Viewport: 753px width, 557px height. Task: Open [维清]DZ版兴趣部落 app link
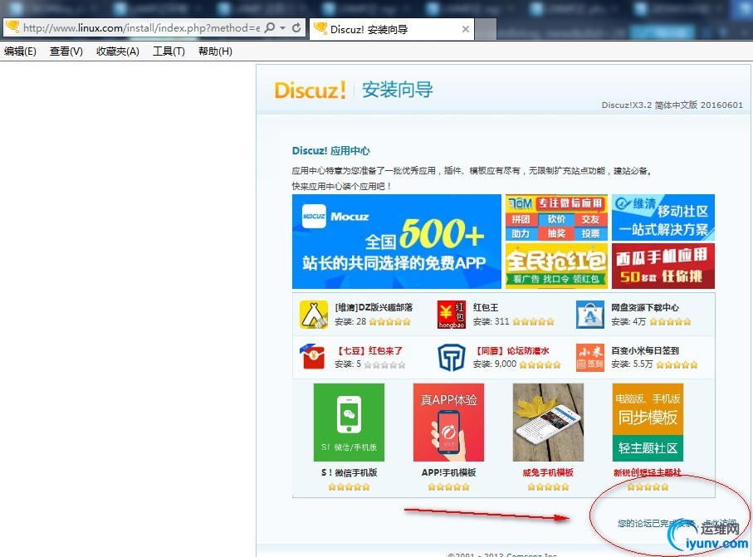point(374,307)
